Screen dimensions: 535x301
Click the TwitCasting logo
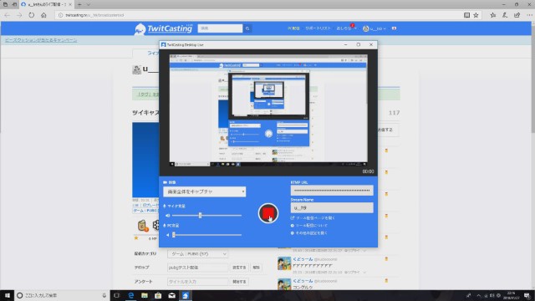click(164, 29)
